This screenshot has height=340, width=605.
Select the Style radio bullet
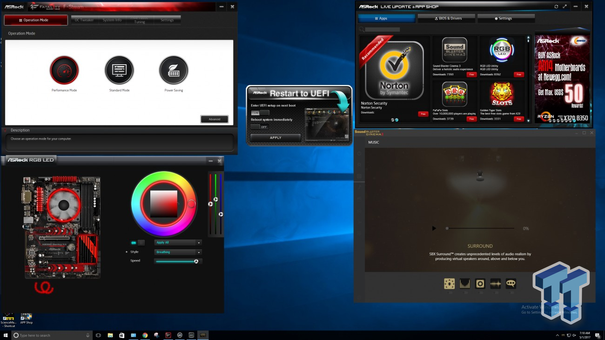click(127, 252)
